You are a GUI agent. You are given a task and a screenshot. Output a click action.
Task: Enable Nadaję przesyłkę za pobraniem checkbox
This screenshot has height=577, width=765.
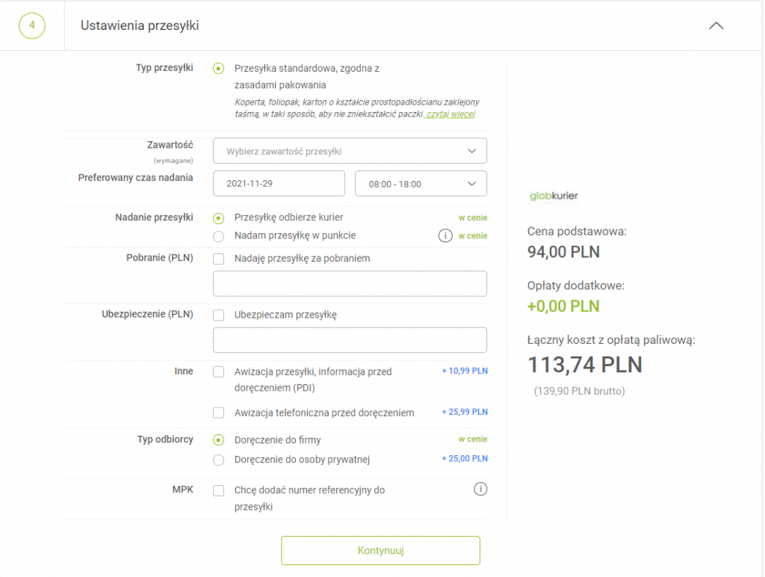click(218, 259)
